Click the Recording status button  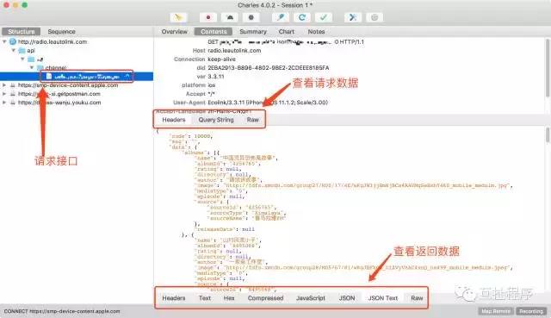click(x=531, y=311)
